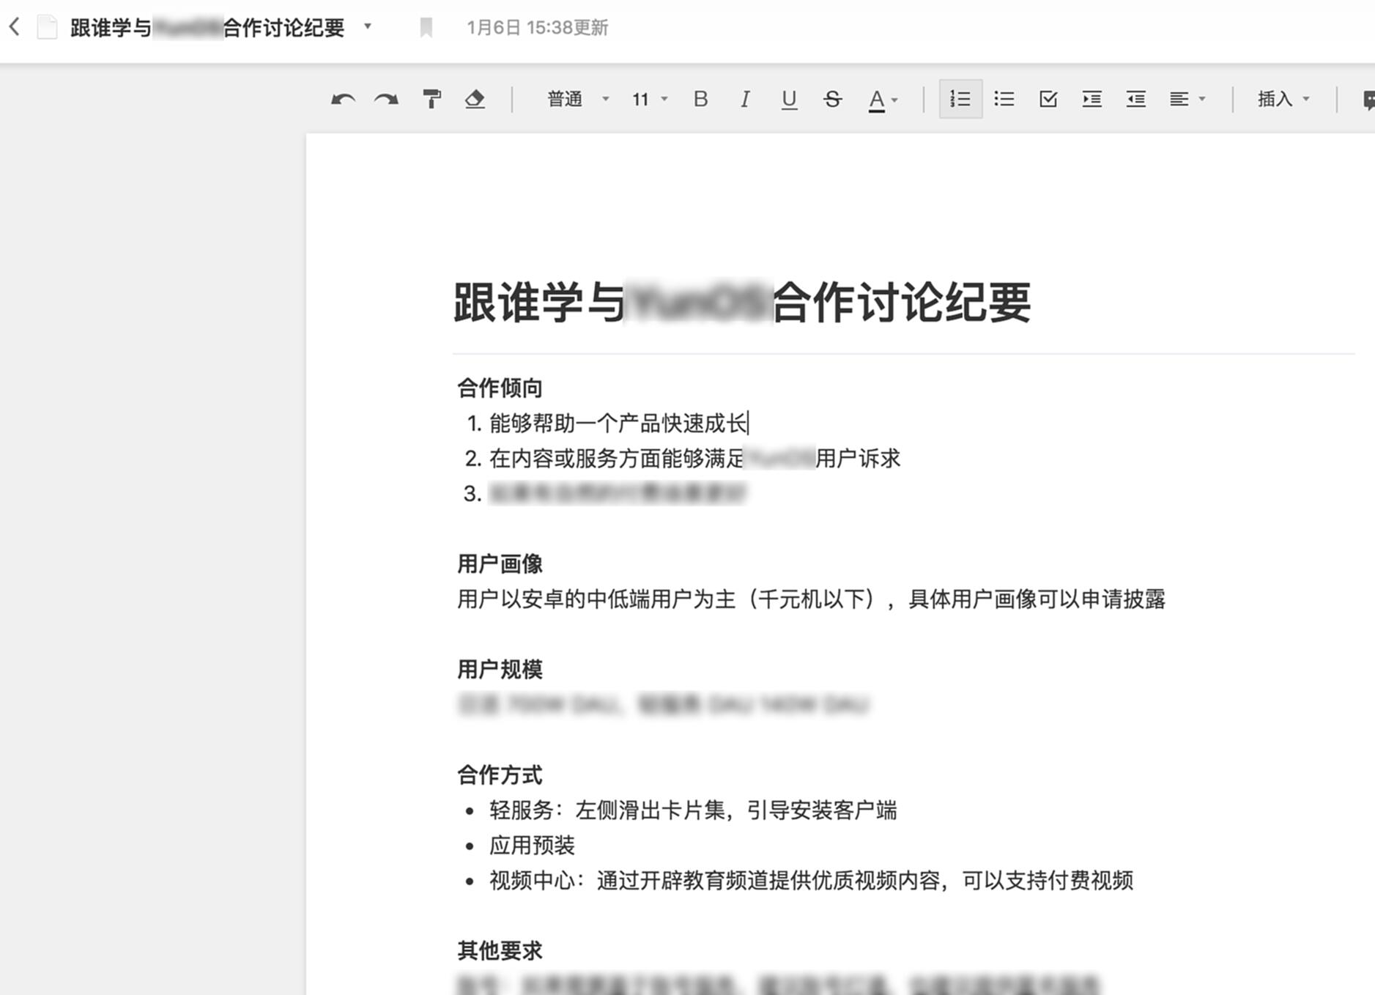Click the undo arrow icon
Screen dimensions: 1375x995
pos(343,100)
